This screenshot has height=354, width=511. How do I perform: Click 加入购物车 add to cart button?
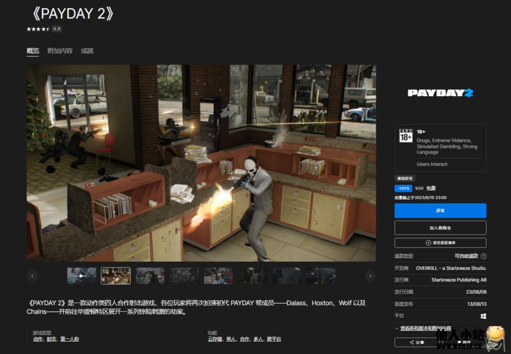(x=440, y=228)
